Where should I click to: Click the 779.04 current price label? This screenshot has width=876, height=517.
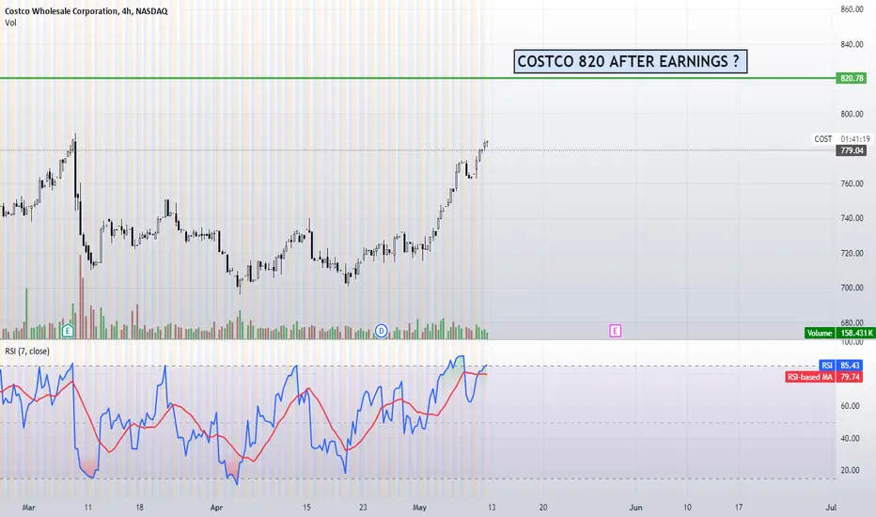pyautogui.click(x=852, y=150)
